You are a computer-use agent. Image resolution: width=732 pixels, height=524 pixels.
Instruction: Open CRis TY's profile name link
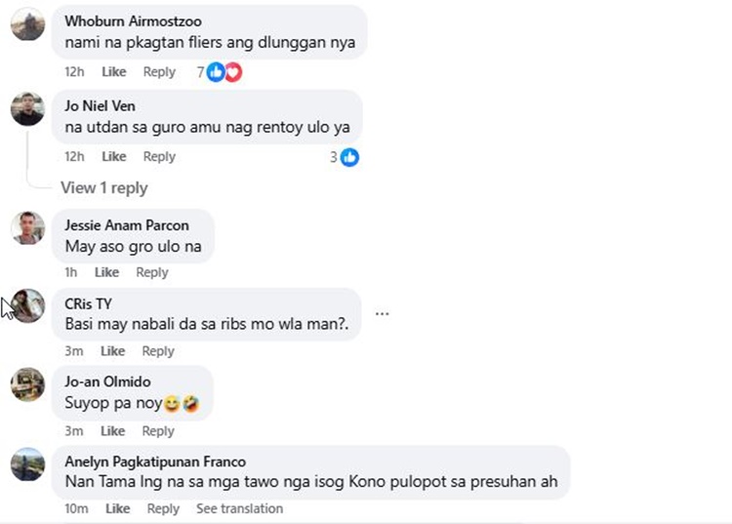[88, 303]
